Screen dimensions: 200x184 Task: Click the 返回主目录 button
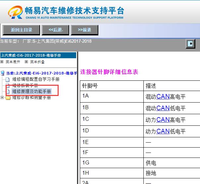point(21,30)
